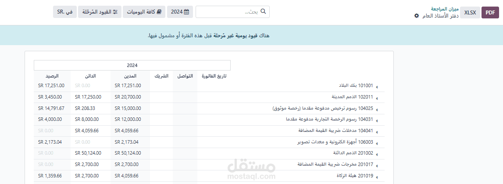
Task: Expand account 201017 مخرجات ضريبة القيمة المضافة
Action: pyautogui.click(x=377, y=166)
